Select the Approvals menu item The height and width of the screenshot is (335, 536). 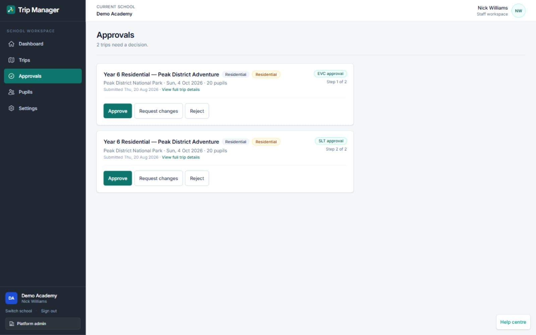click(x=43, y=76)
